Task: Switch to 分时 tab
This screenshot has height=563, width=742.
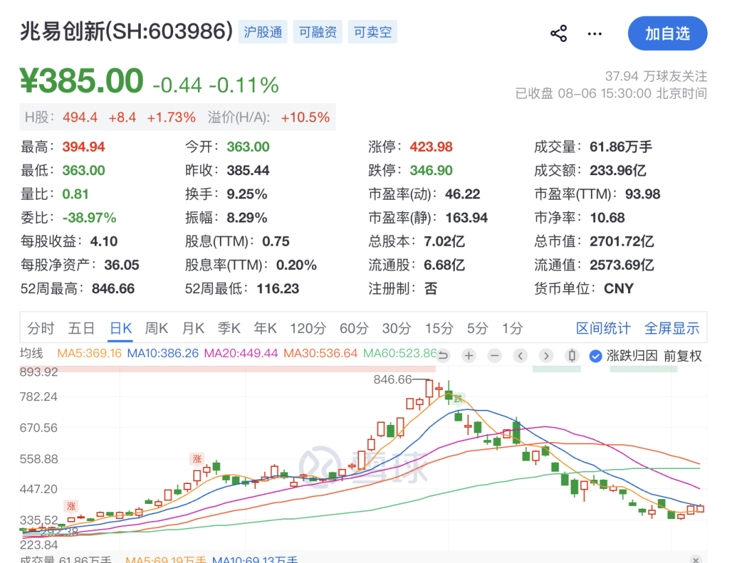Action: pyautogui.click(x=41, y=328)
